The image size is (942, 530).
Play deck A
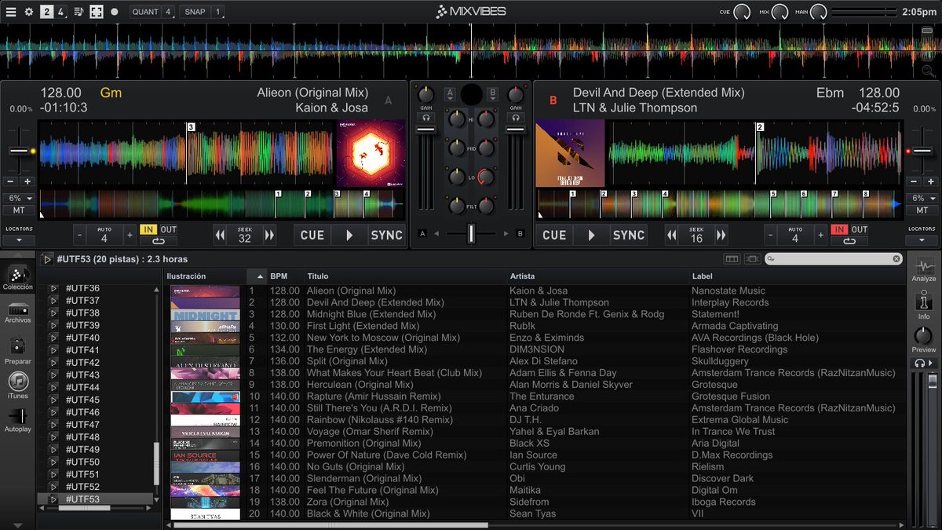pos(349,235)
